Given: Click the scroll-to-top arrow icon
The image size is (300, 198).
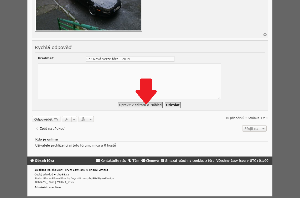Looking at the screenshot, I should (x=265, y=35).
